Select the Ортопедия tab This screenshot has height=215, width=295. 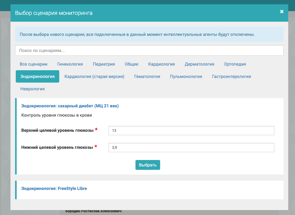click(235, 64)
